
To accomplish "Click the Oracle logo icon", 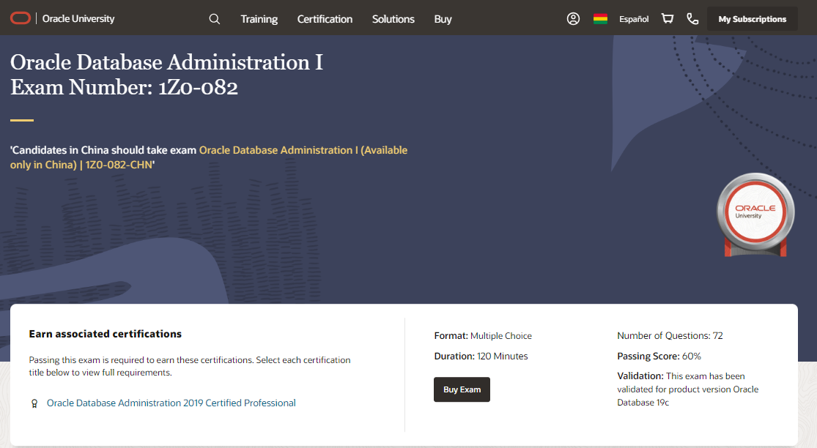I will (x=21, y=19).
